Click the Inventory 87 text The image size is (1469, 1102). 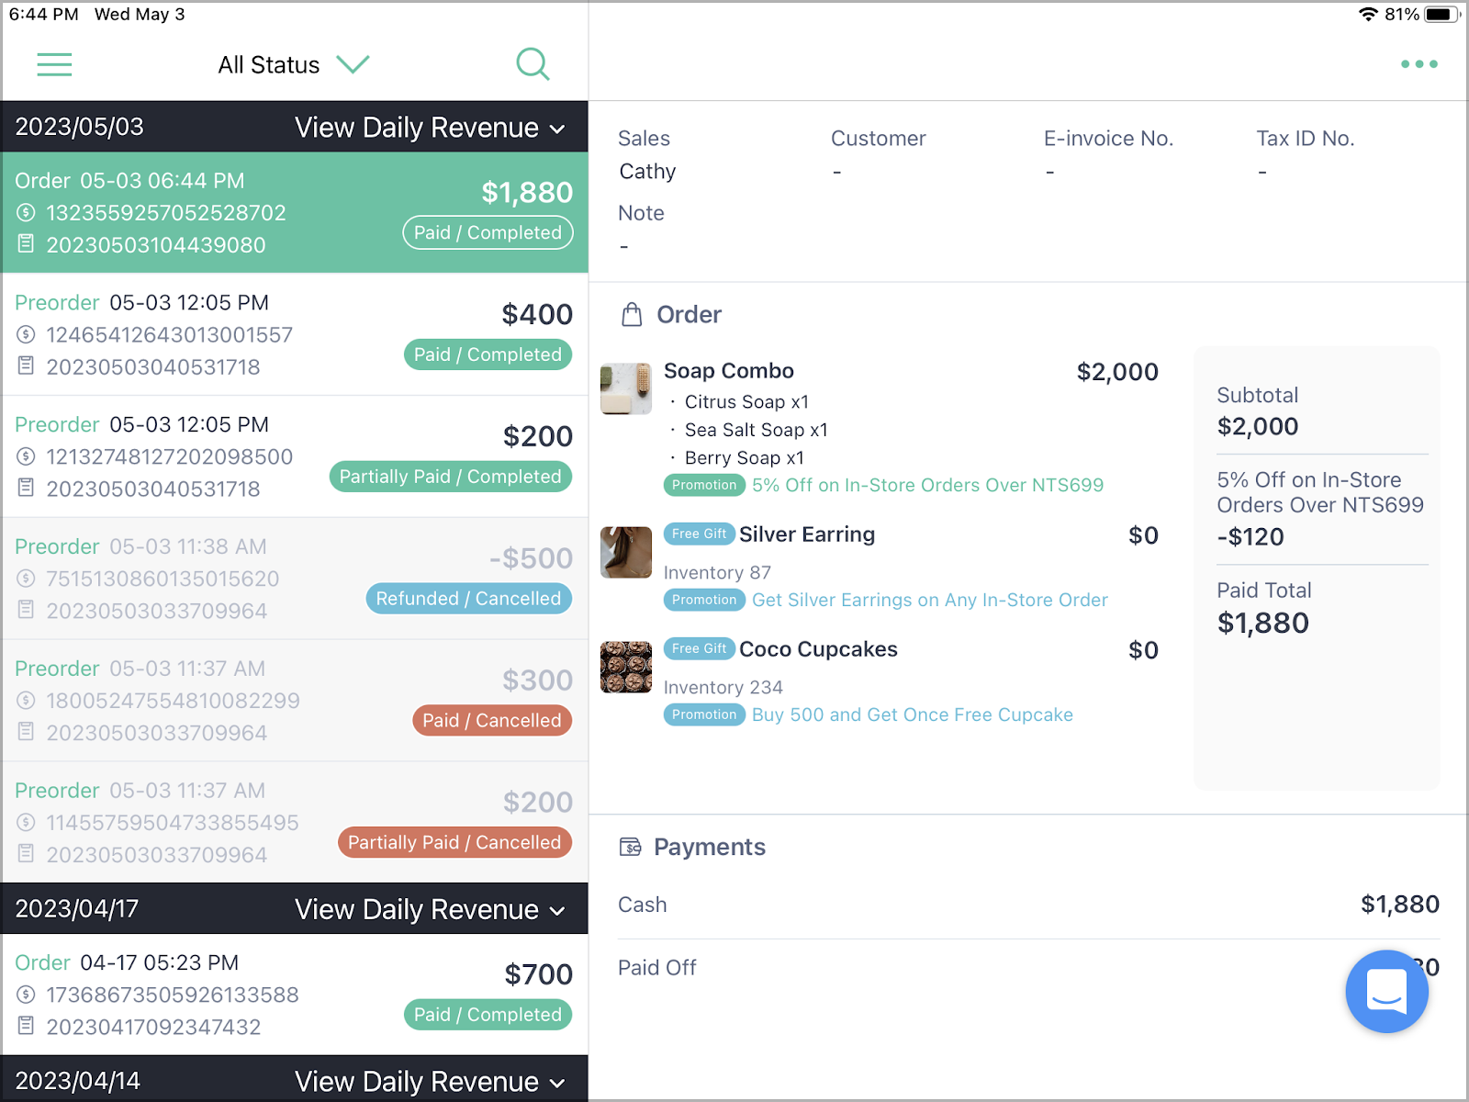(717, 572)
